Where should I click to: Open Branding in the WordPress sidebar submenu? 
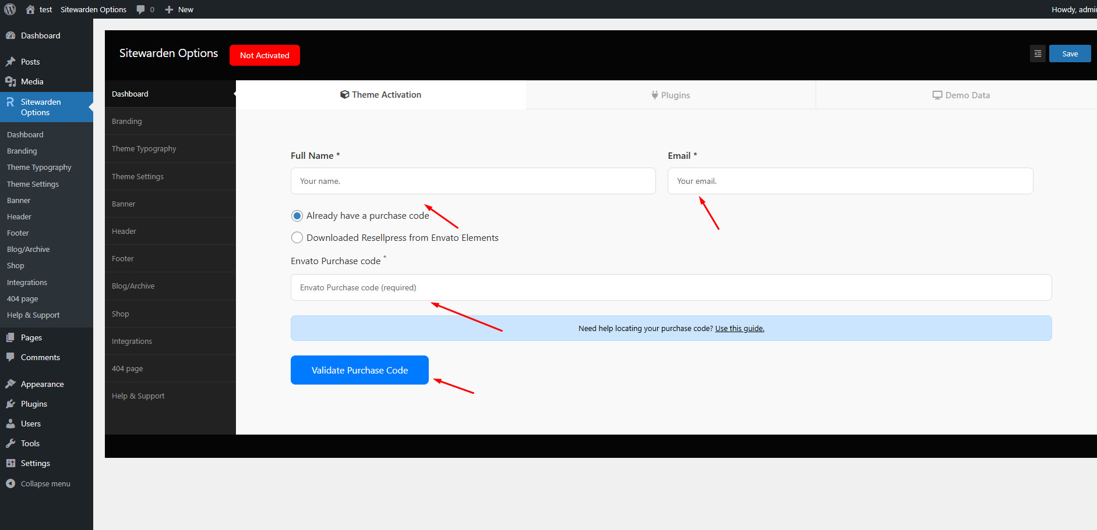click(47, 151)
